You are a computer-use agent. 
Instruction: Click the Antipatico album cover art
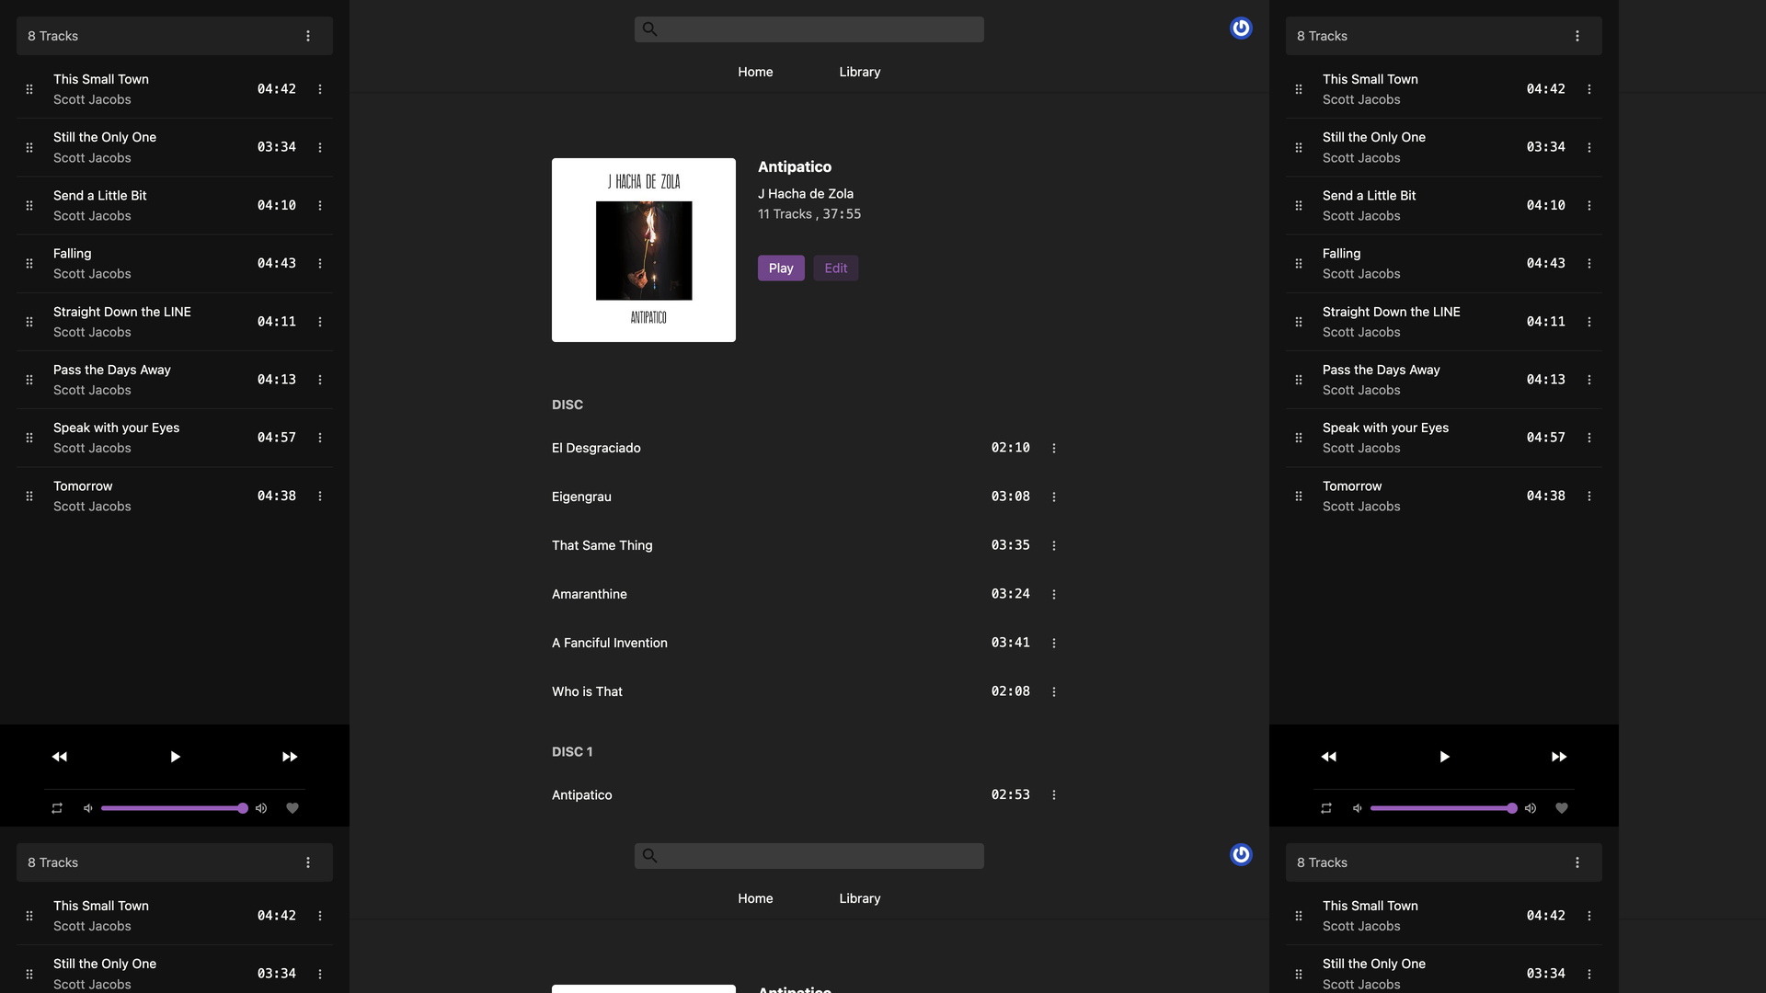644,250
